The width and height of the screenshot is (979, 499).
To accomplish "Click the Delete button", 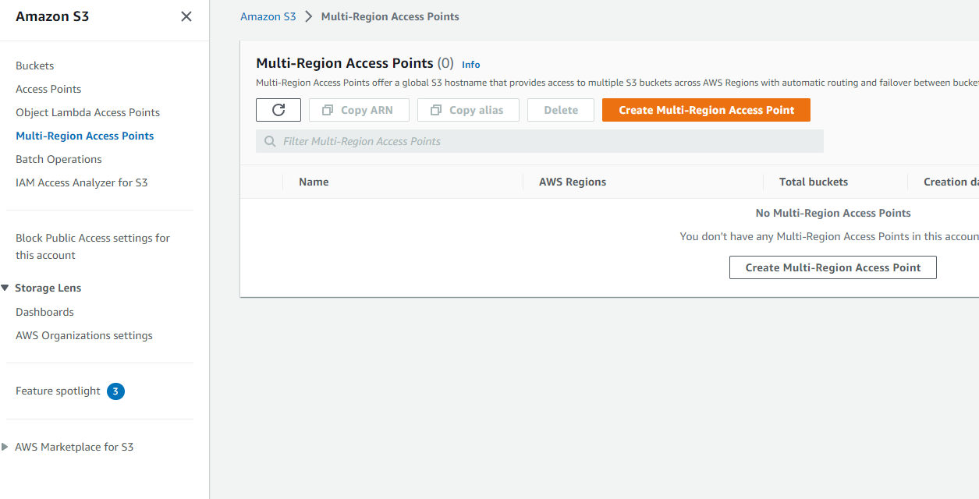I will click(561, 110).
